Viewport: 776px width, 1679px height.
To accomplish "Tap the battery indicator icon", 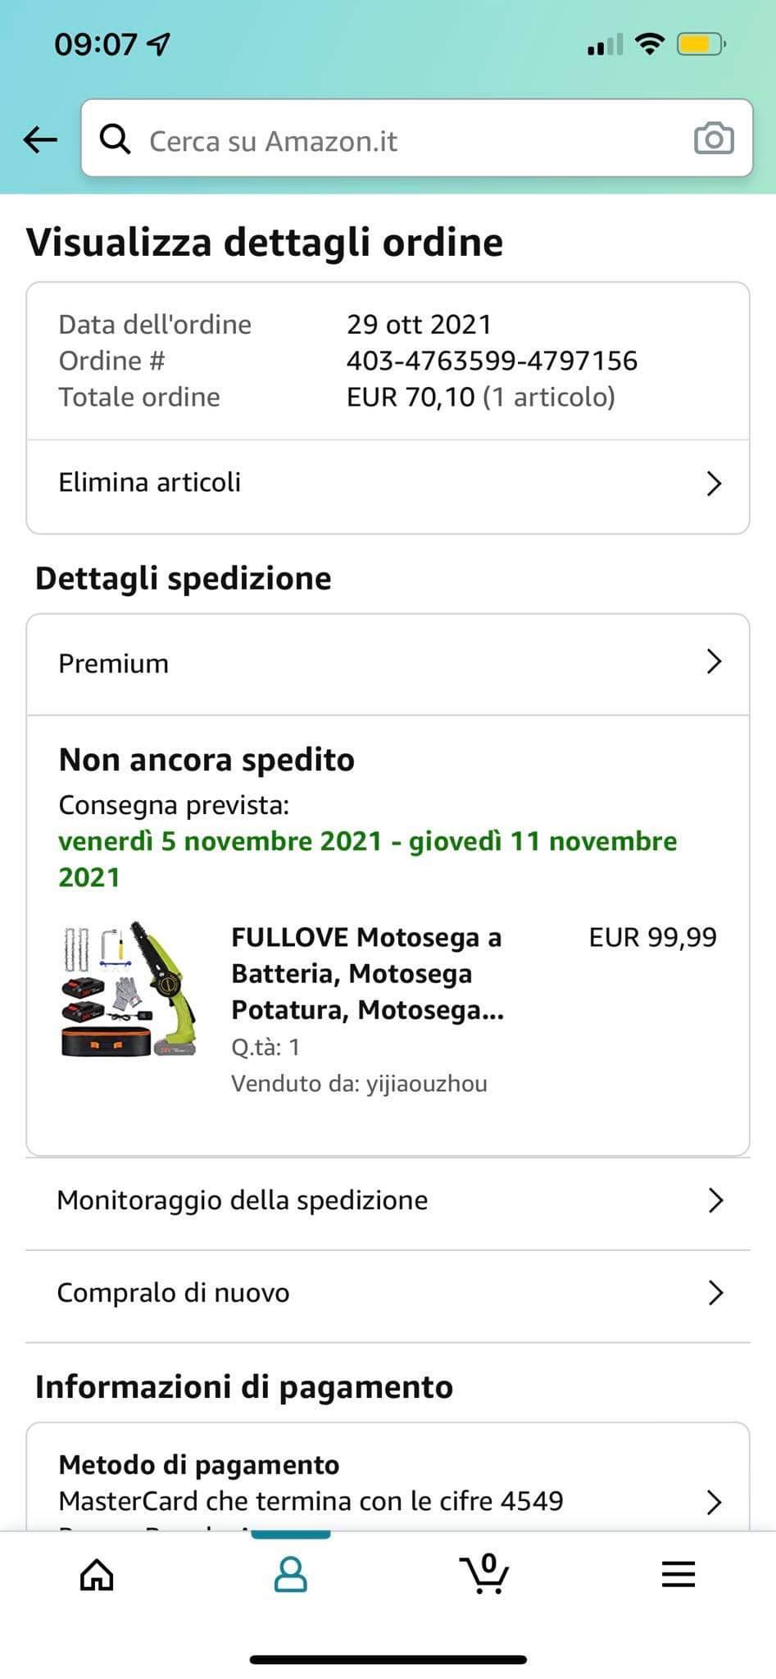I will click(x=701, y=43).
